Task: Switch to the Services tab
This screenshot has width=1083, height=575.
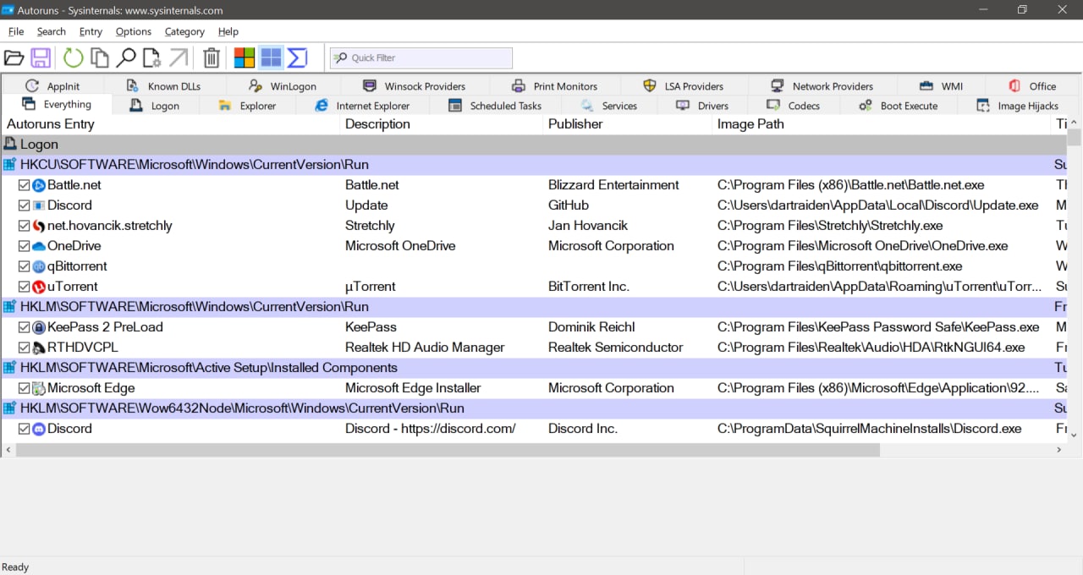Action: (x=609, y=106)
